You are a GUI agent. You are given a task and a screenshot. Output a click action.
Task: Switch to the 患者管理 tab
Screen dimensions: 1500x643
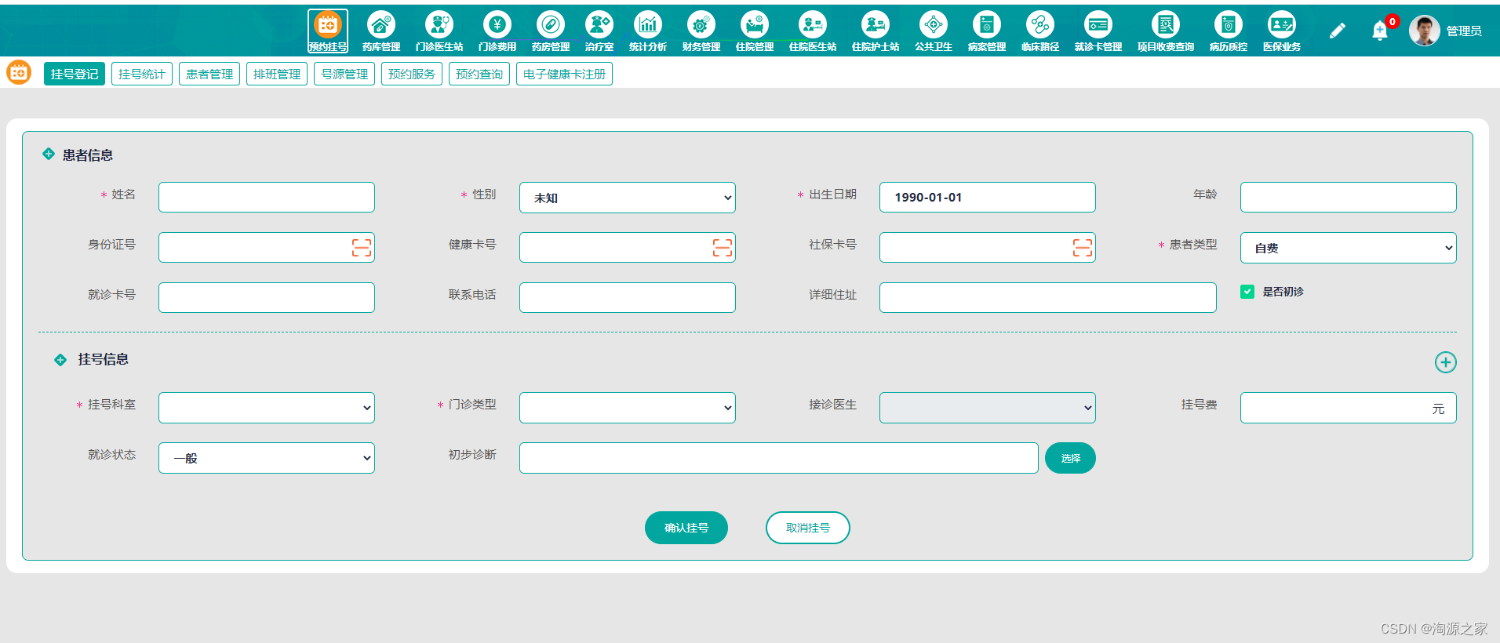point(209,74)
